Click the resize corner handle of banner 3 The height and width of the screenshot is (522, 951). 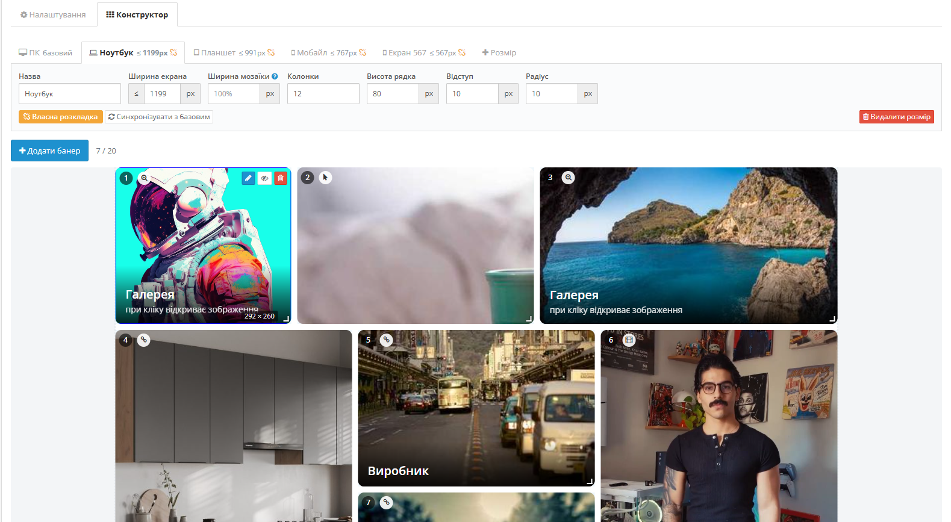coord(833,319)
